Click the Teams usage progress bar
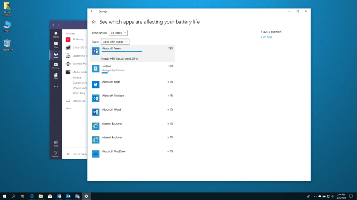This screenshot has height=200, width=357. pos(122,51)
